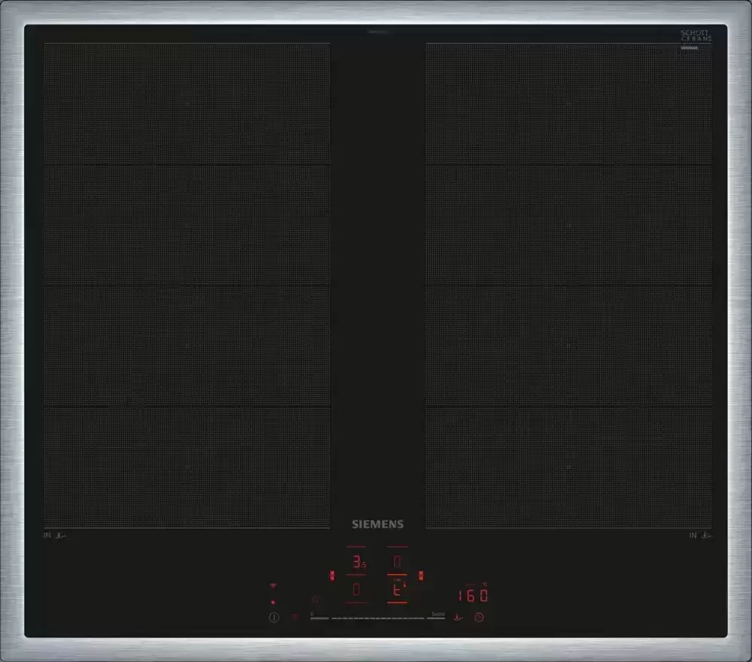Viewport: 752px width, 662px height.
Task: Tap the main power on/off key
Action: (273, 617)
